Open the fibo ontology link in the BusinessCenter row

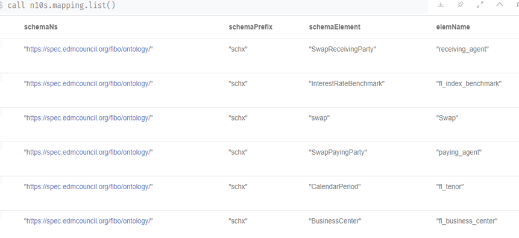click(89, 221)
